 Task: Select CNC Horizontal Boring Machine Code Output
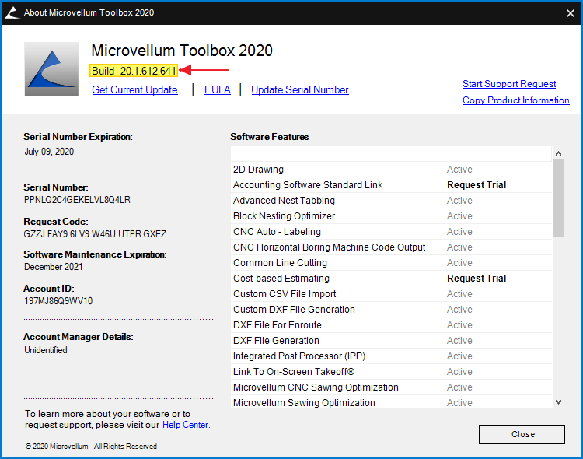(x=391, y=247)
